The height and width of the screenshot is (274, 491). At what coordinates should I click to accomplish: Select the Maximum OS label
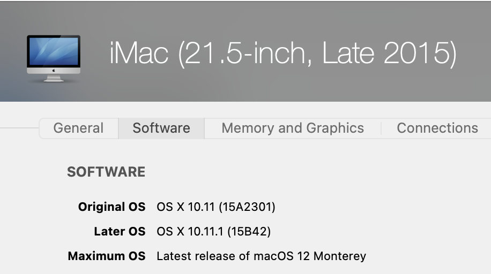pos(107,256)
